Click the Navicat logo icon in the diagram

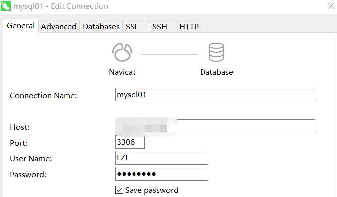click(122, 52)
